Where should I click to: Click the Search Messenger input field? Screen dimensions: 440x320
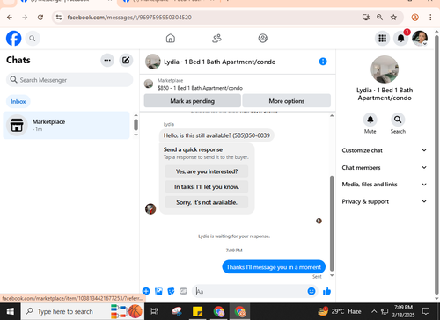coord(70,80)
